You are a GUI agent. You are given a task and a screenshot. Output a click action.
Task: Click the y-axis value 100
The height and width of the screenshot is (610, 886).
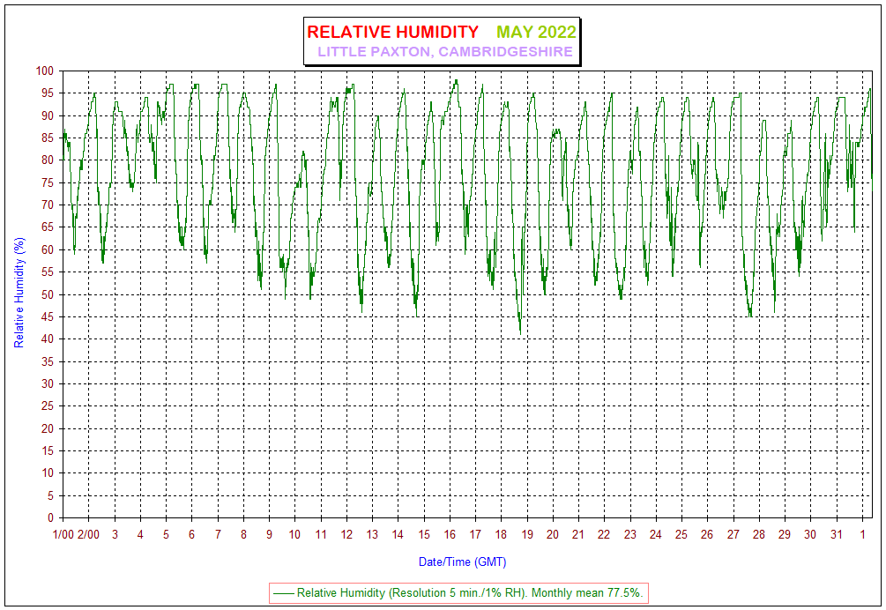pyautogui.click(x=45, y=71)
